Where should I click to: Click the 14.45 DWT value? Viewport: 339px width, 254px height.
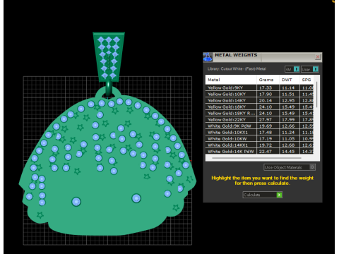[x=288, y=151]
